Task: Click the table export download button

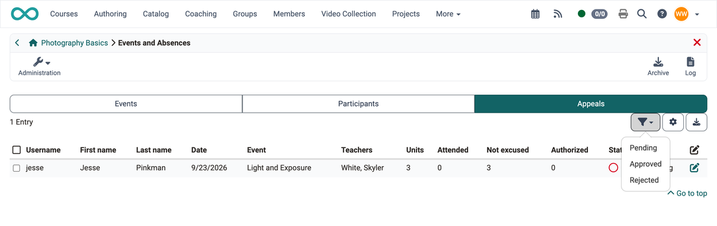Action: [696, 122]
